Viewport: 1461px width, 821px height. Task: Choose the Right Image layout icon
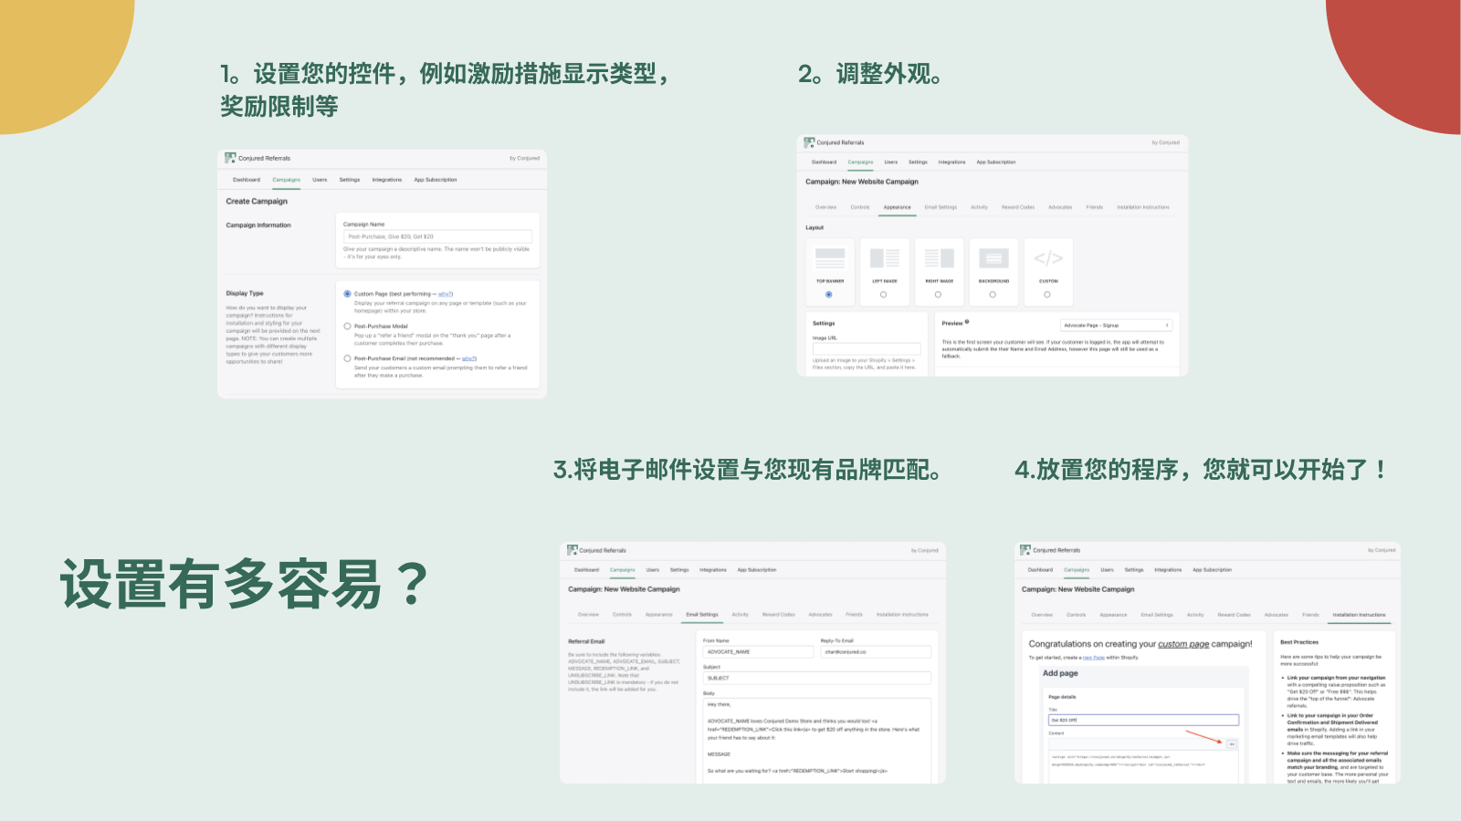[939, 258]
